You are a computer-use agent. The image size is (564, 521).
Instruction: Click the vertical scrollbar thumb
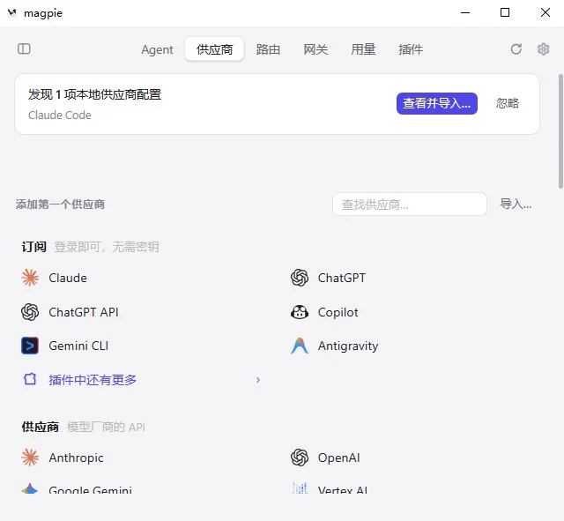[560, 131]
